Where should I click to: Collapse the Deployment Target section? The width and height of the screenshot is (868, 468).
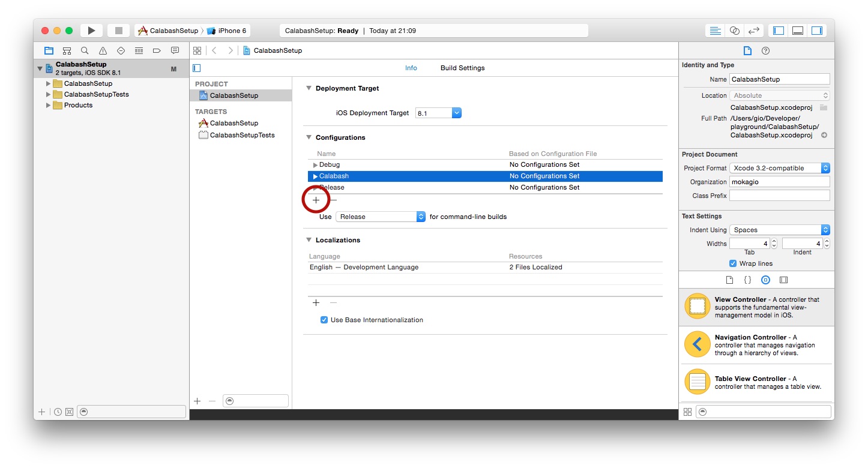click(x=309, y=88)
